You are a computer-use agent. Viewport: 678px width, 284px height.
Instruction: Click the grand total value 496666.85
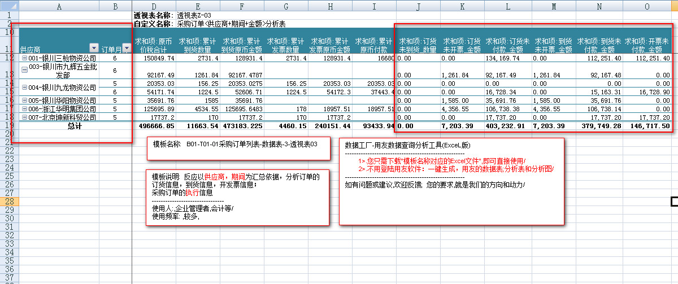(x=154, y=126)
